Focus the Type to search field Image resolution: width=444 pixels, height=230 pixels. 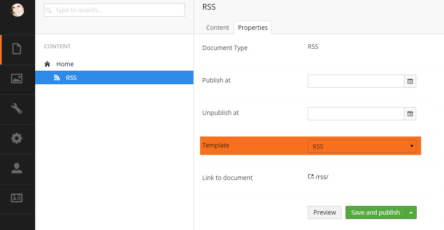point(114,10)
